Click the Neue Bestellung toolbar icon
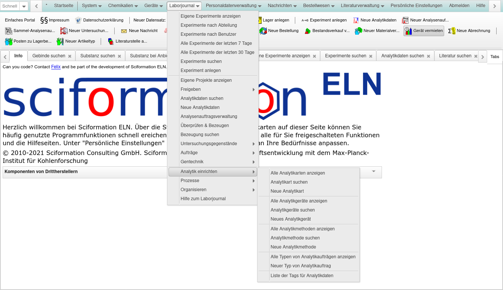 [x=263, y=31]
